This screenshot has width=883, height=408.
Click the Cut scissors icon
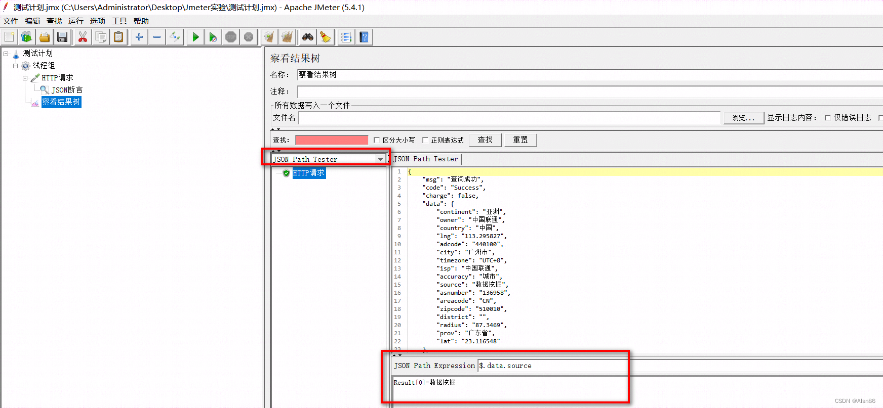tap(83, 37)
